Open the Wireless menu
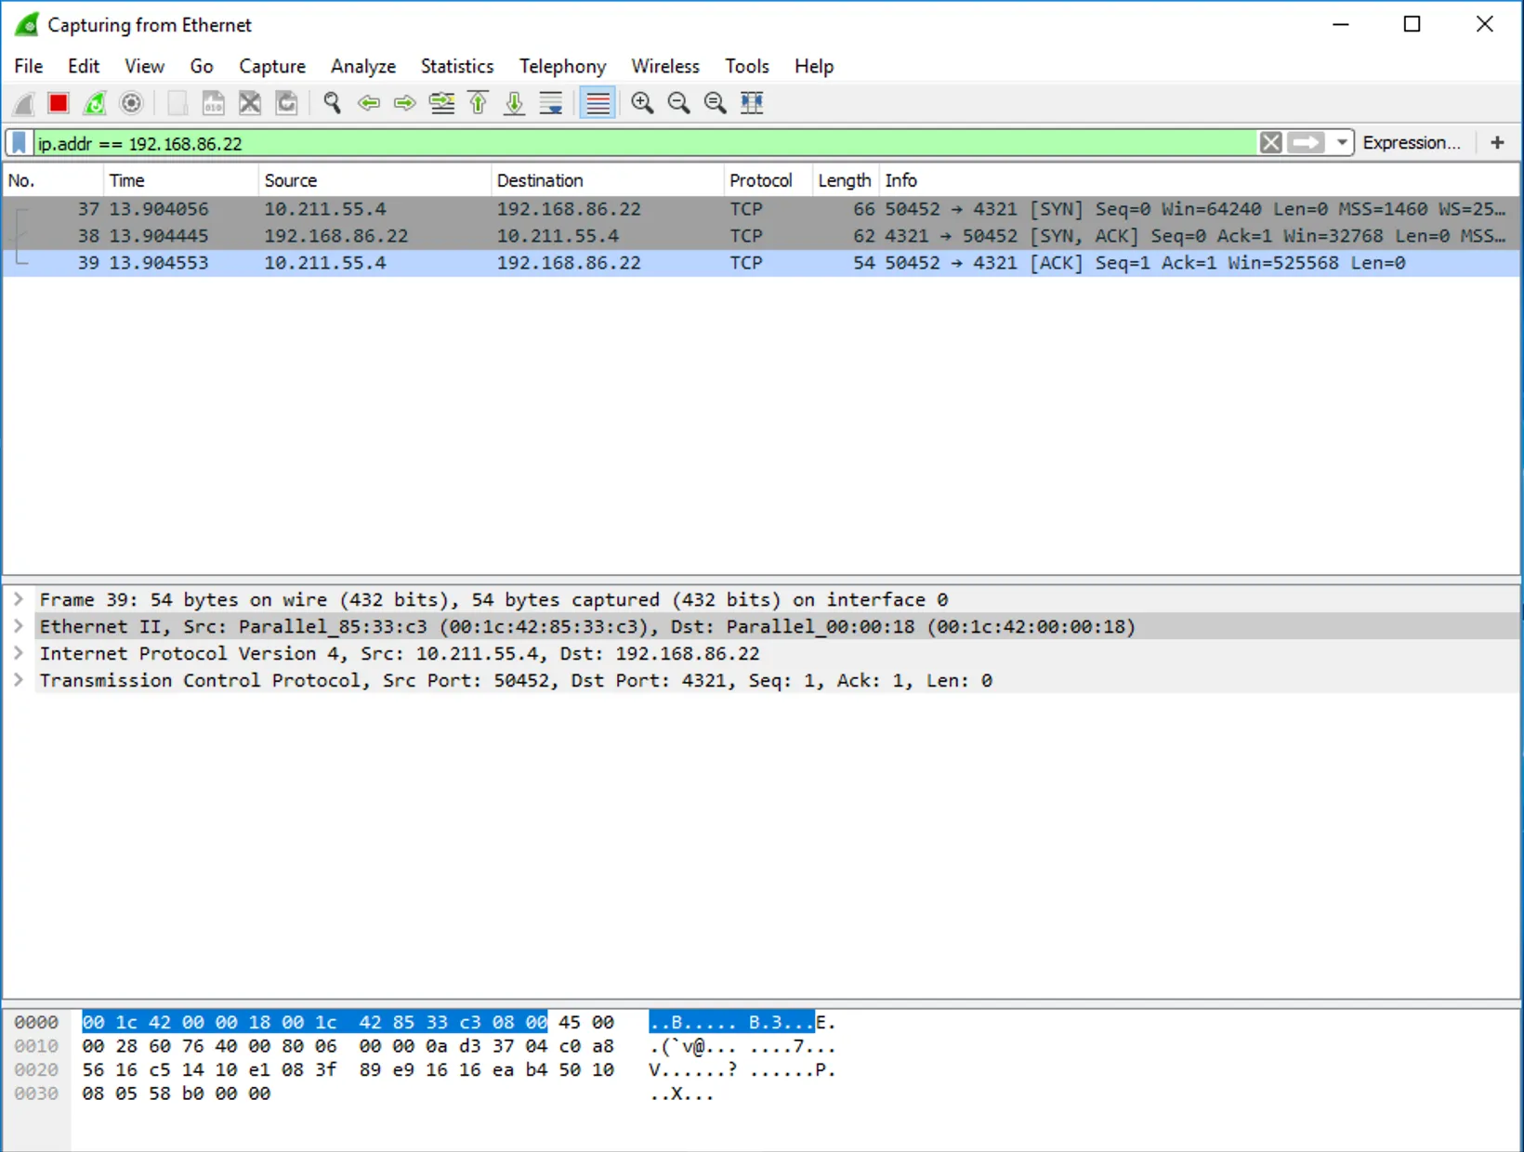This screenshot has width=1524, height=1152. point(665,66)
